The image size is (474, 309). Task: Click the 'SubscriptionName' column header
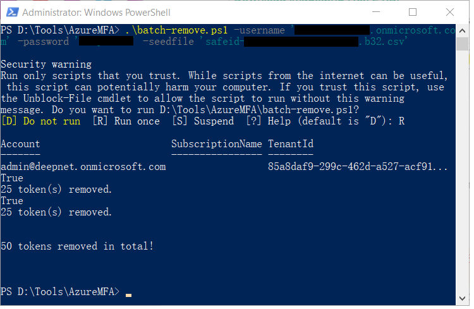(216, 144)
